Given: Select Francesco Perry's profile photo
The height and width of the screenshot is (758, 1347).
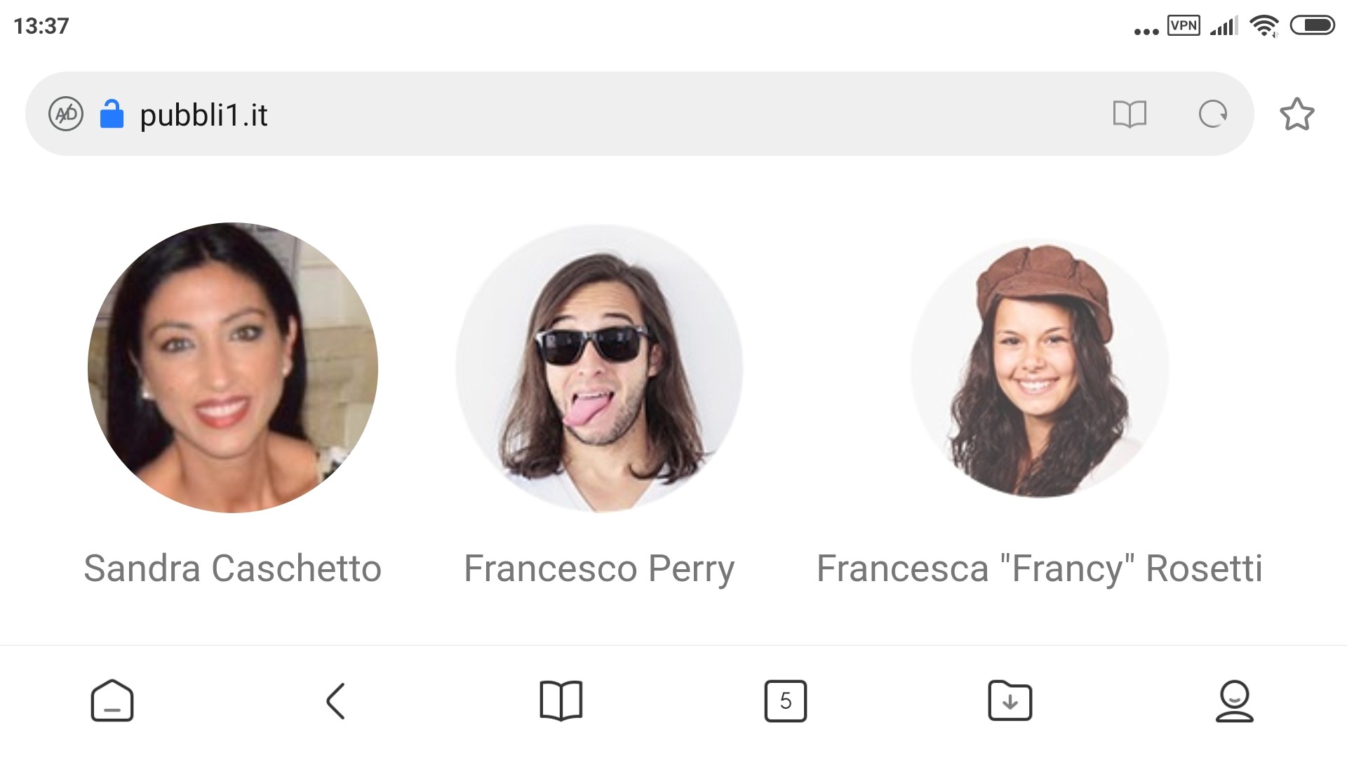Looking at the screenshot, I should (600, 368).
